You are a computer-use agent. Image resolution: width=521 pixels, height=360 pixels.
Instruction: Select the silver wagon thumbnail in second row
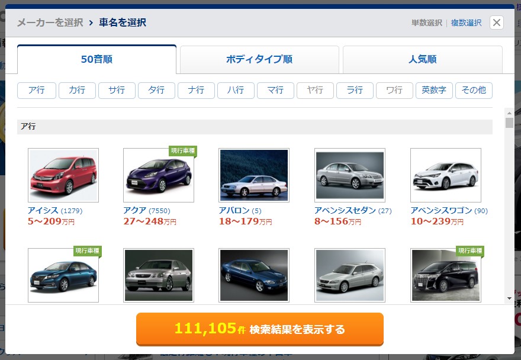pos(349,275)
